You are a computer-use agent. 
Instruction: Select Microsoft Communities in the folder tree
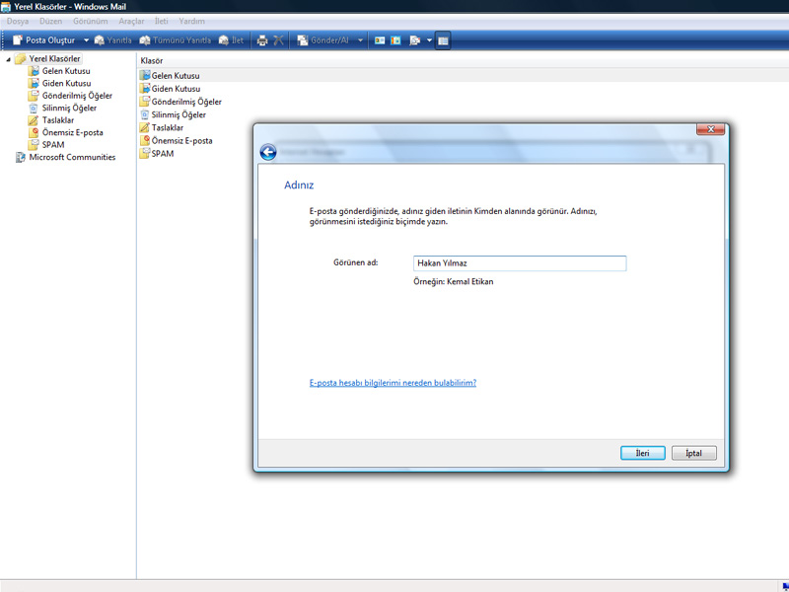point(65,157)
